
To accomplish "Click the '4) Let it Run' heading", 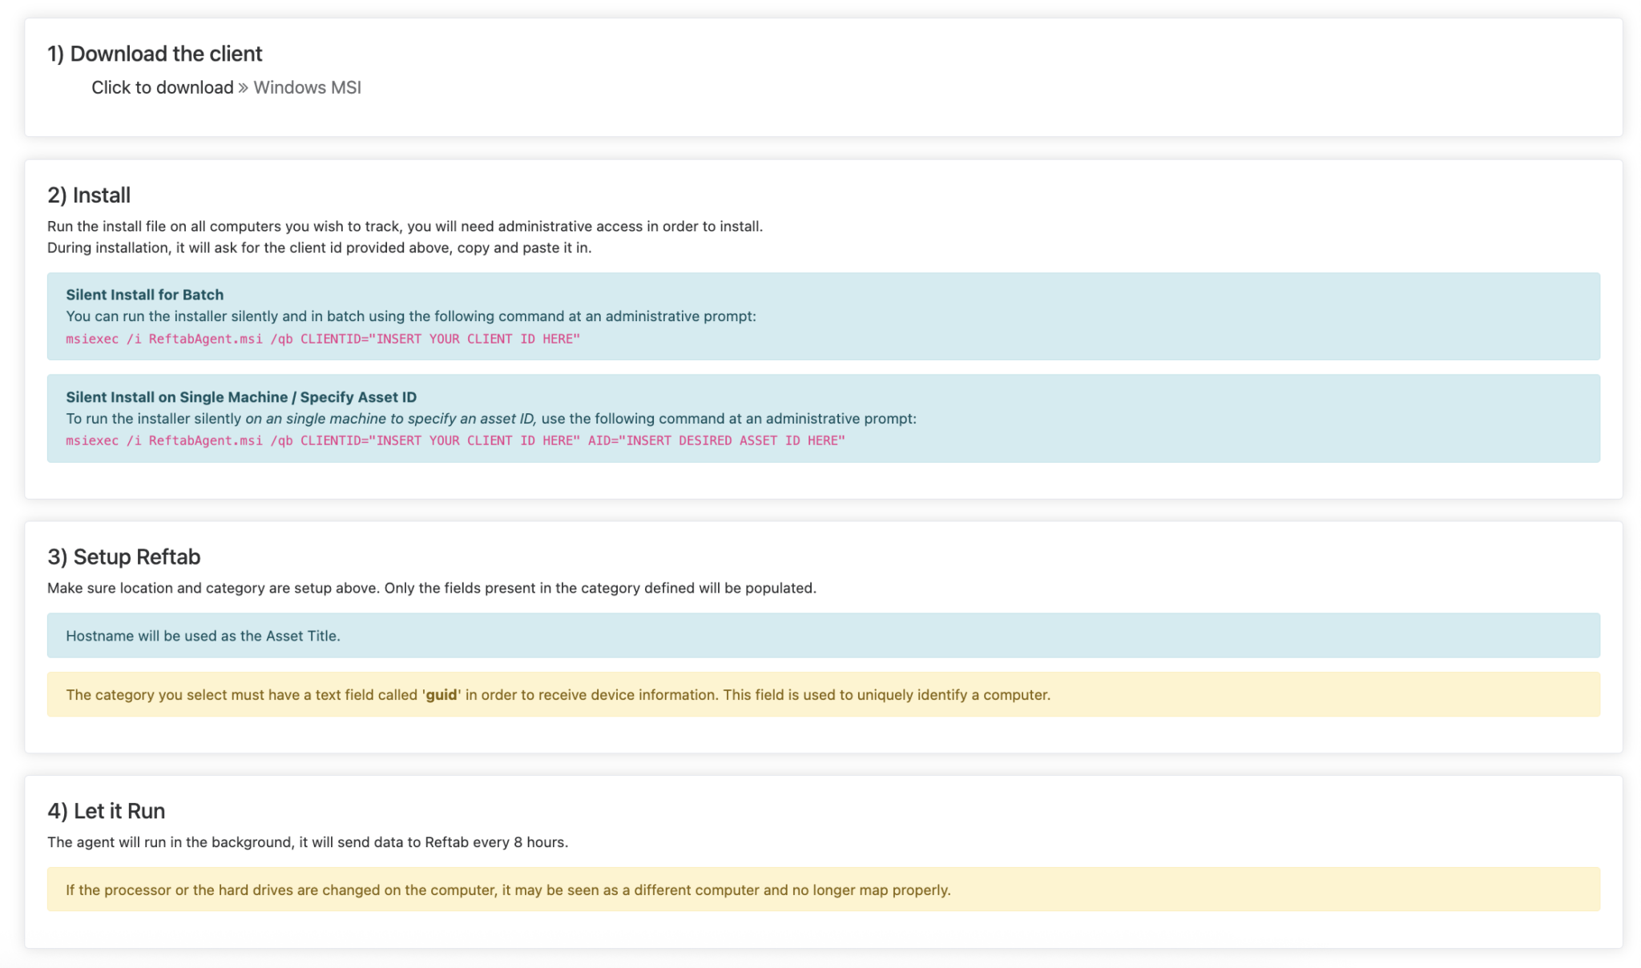I will click(x=107, y=810).
